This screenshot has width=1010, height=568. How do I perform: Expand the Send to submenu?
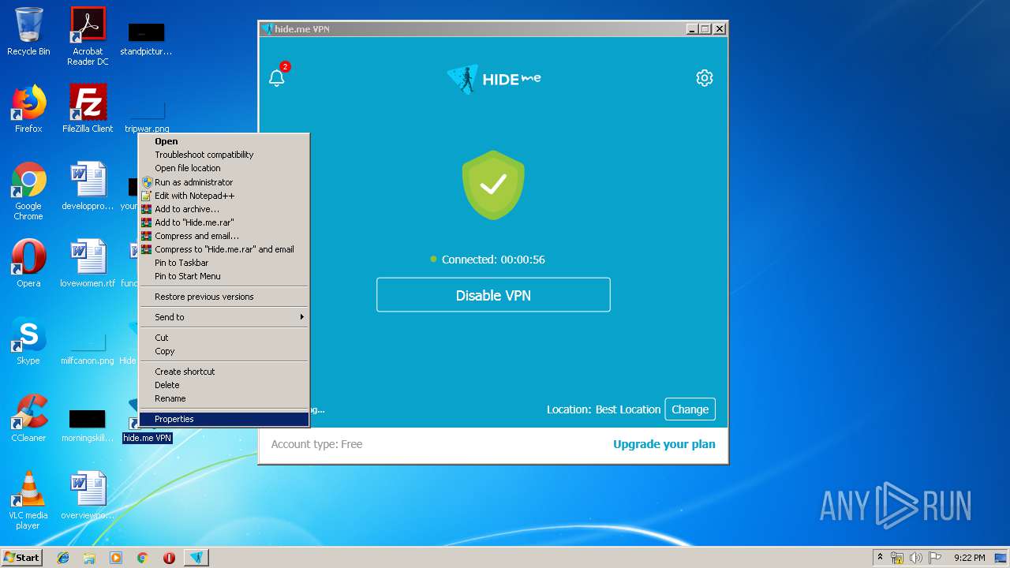224,317
